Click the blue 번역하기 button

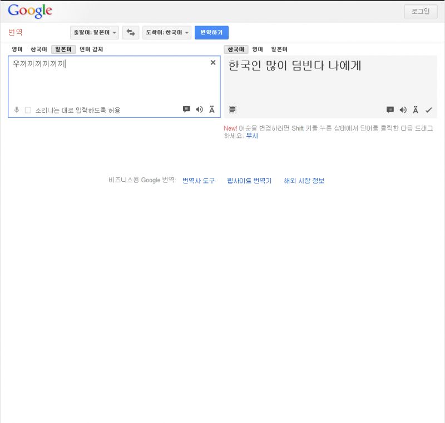[x=211, y=33]
